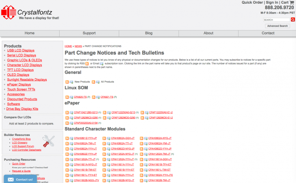The height and width of the screenshot is (183, 296).
Task: Go to HOME breadcrumb link
Action: pyautogui.click(x=68, y=46)
